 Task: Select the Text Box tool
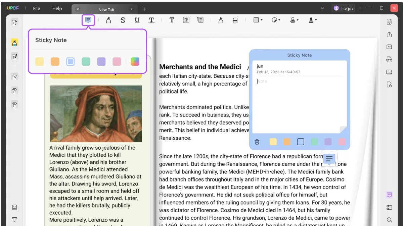[186, 20]
